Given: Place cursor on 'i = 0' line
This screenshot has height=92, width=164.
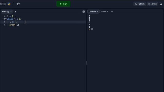Looking at the screenshot, I should tap(10, 16).
